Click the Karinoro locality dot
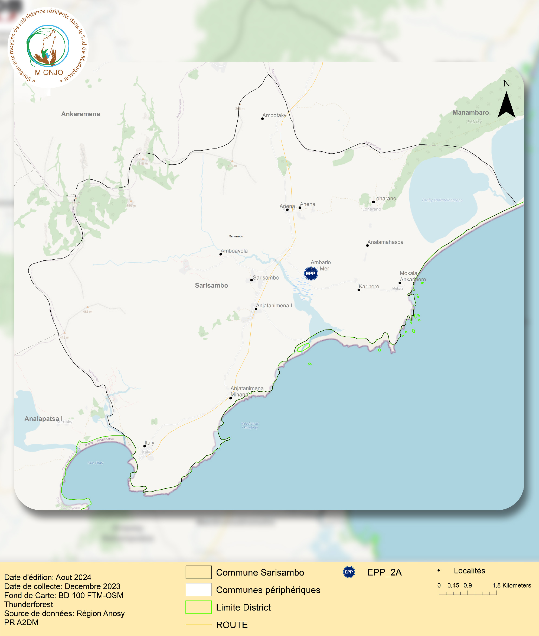The image size is (539, 636). (359, 290)
